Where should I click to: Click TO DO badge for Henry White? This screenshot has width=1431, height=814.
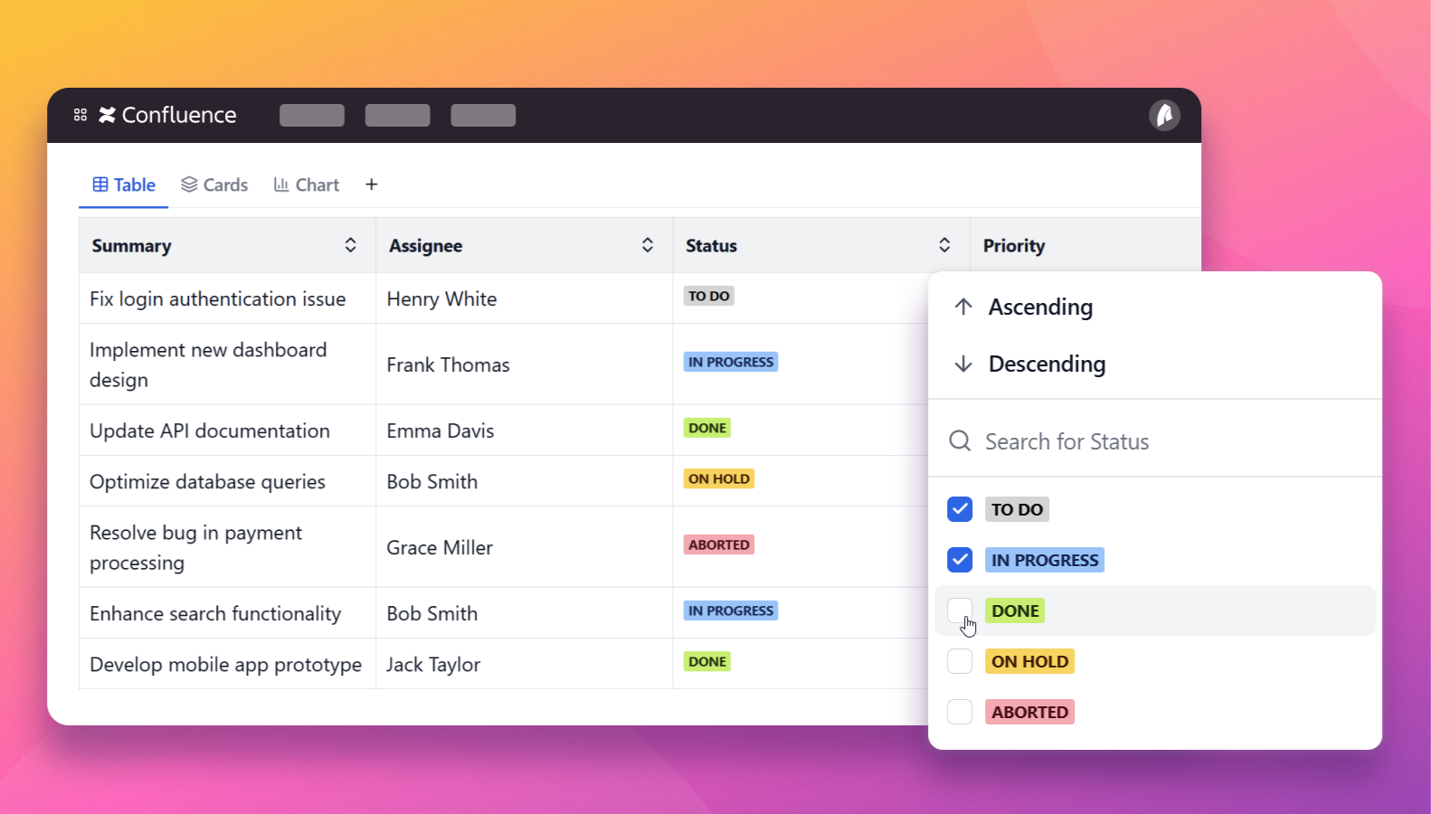point(709,296)
